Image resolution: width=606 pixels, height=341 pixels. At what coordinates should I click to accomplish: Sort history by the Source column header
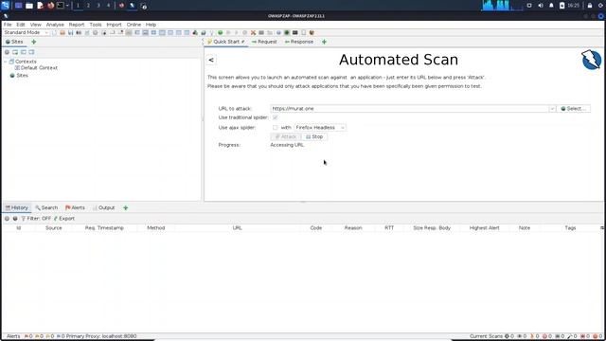[54, 228]
